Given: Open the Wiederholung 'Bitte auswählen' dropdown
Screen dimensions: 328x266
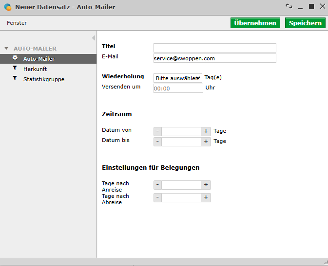Looking at the screenshot, I should pos(178,78).
